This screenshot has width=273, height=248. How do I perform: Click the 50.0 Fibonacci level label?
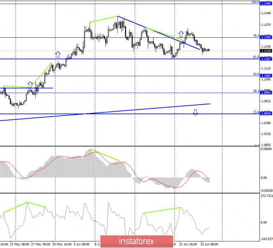pyautogui.click(x=256, y=74)
